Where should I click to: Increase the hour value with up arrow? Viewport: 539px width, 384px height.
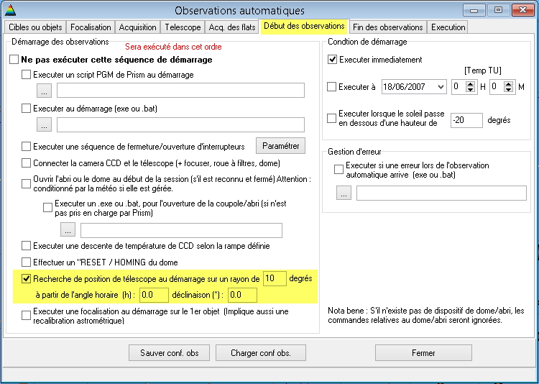click(471, 83)
